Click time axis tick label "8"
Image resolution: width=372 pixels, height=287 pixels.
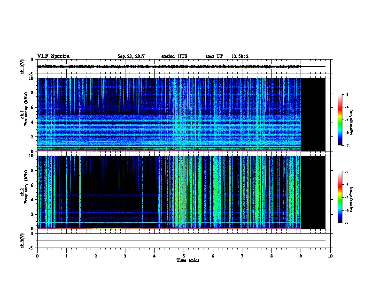271,256
